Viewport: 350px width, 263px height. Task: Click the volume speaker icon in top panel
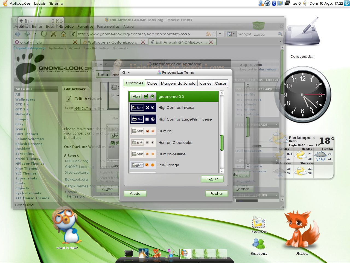[305, 4]
